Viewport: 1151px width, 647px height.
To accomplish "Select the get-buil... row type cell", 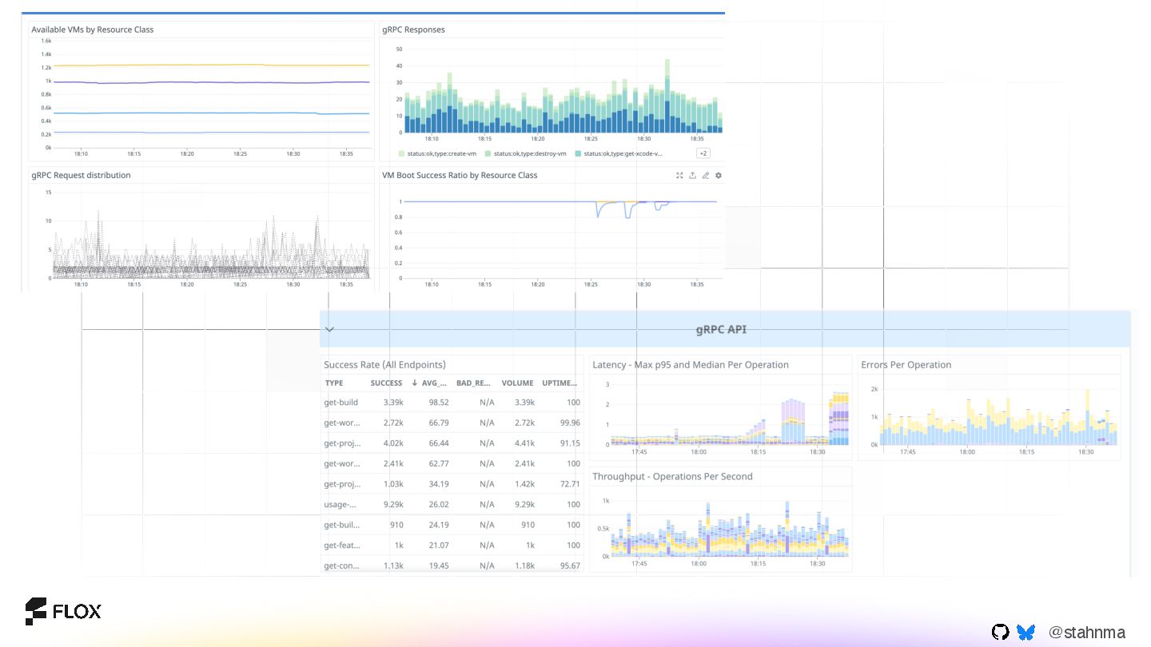I will pos(342,526).
